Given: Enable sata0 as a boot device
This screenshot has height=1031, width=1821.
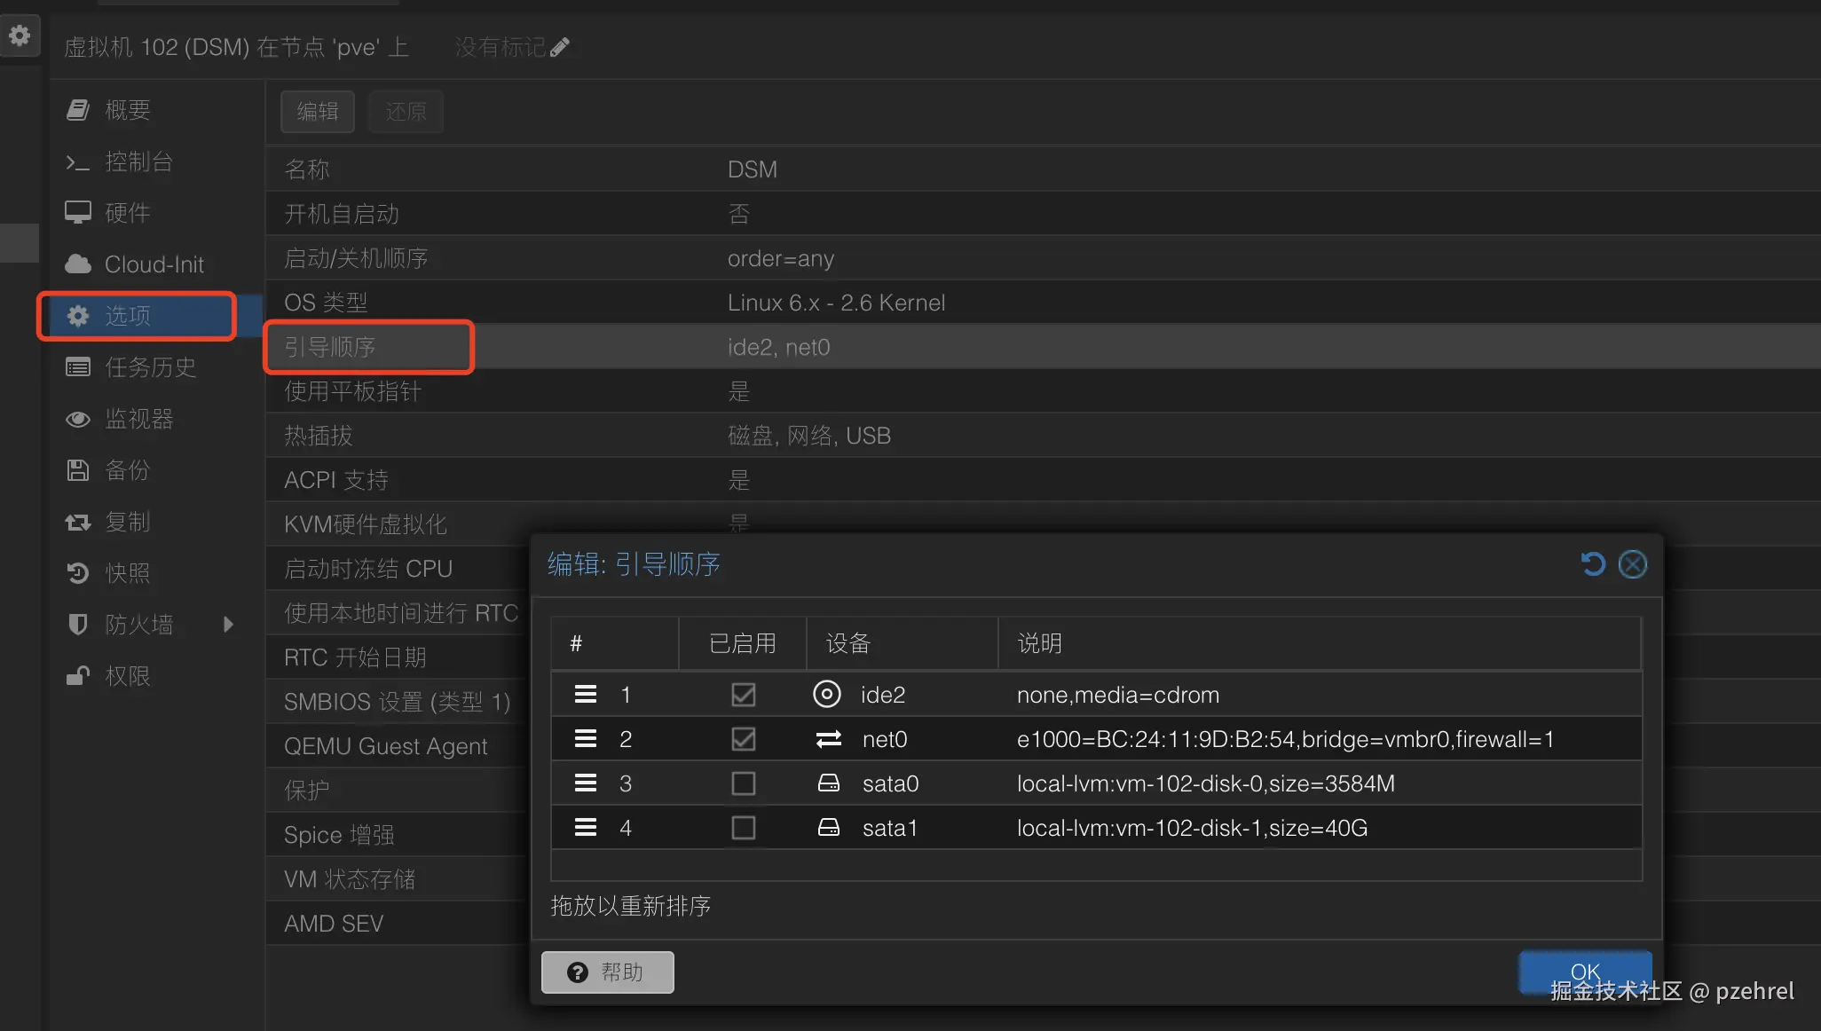Looking at the screenshot, I should tap(743, 783).
